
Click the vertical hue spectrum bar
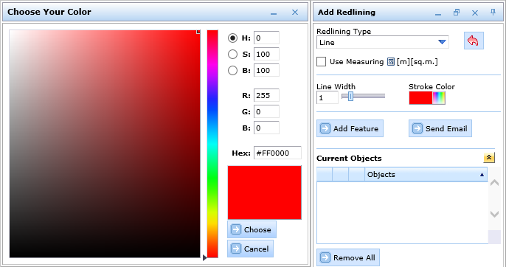click(212, 144)
